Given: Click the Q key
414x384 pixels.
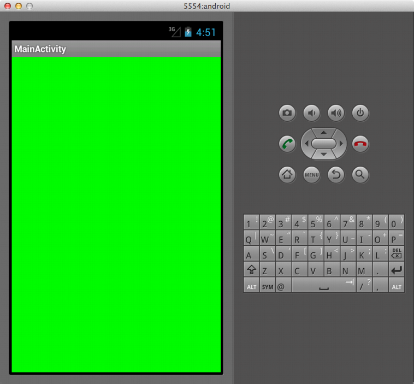Looking at the screenshot, I should tap(251, 238).
